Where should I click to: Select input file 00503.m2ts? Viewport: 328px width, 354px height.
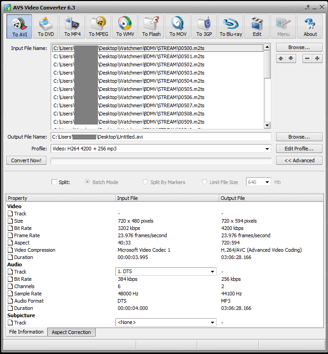(158, 73)
